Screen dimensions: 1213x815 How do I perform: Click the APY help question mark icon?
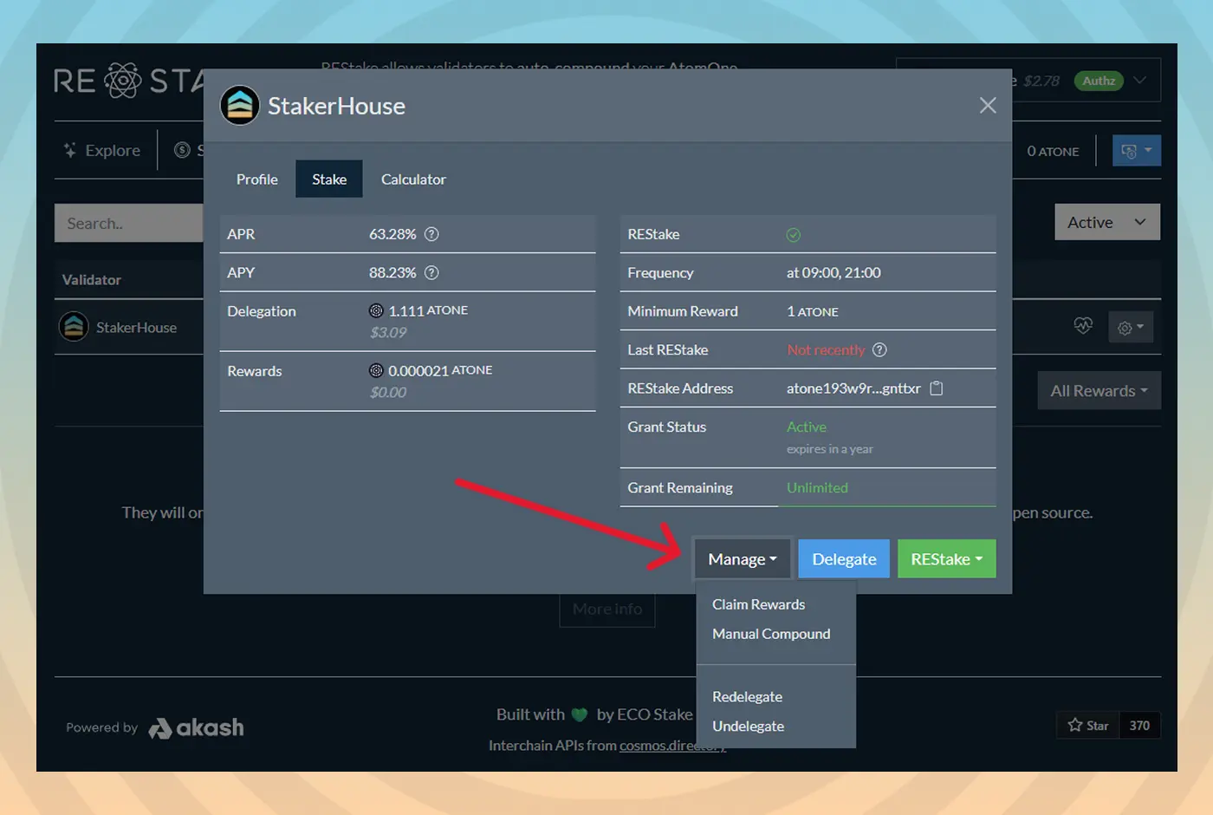click(431, 272)
